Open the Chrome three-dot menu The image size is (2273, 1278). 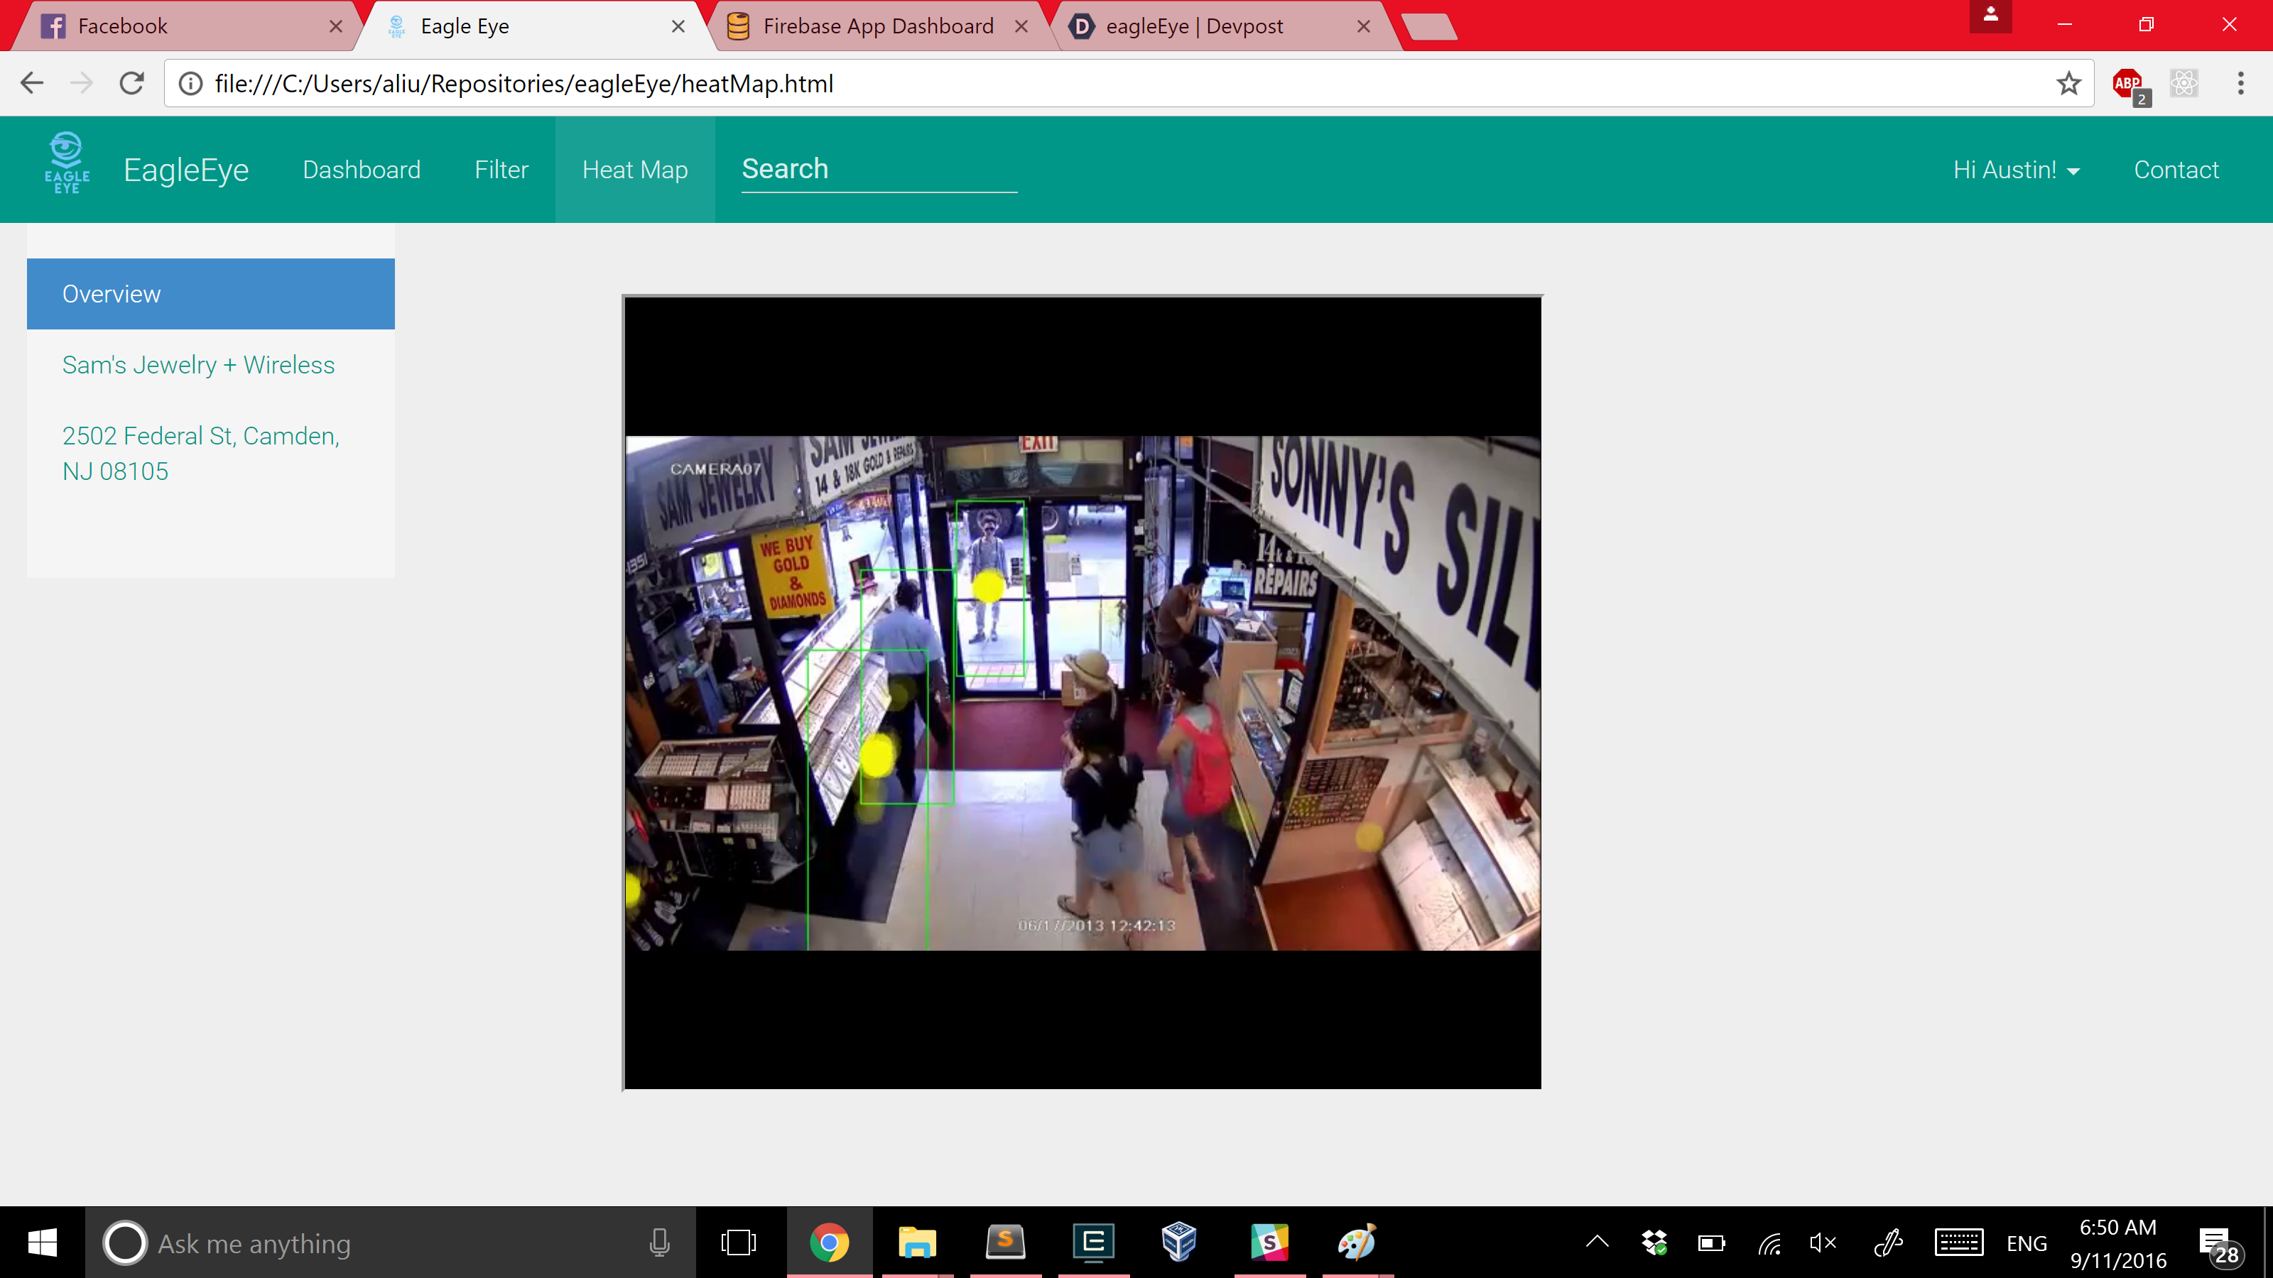tap(2240, 84)
